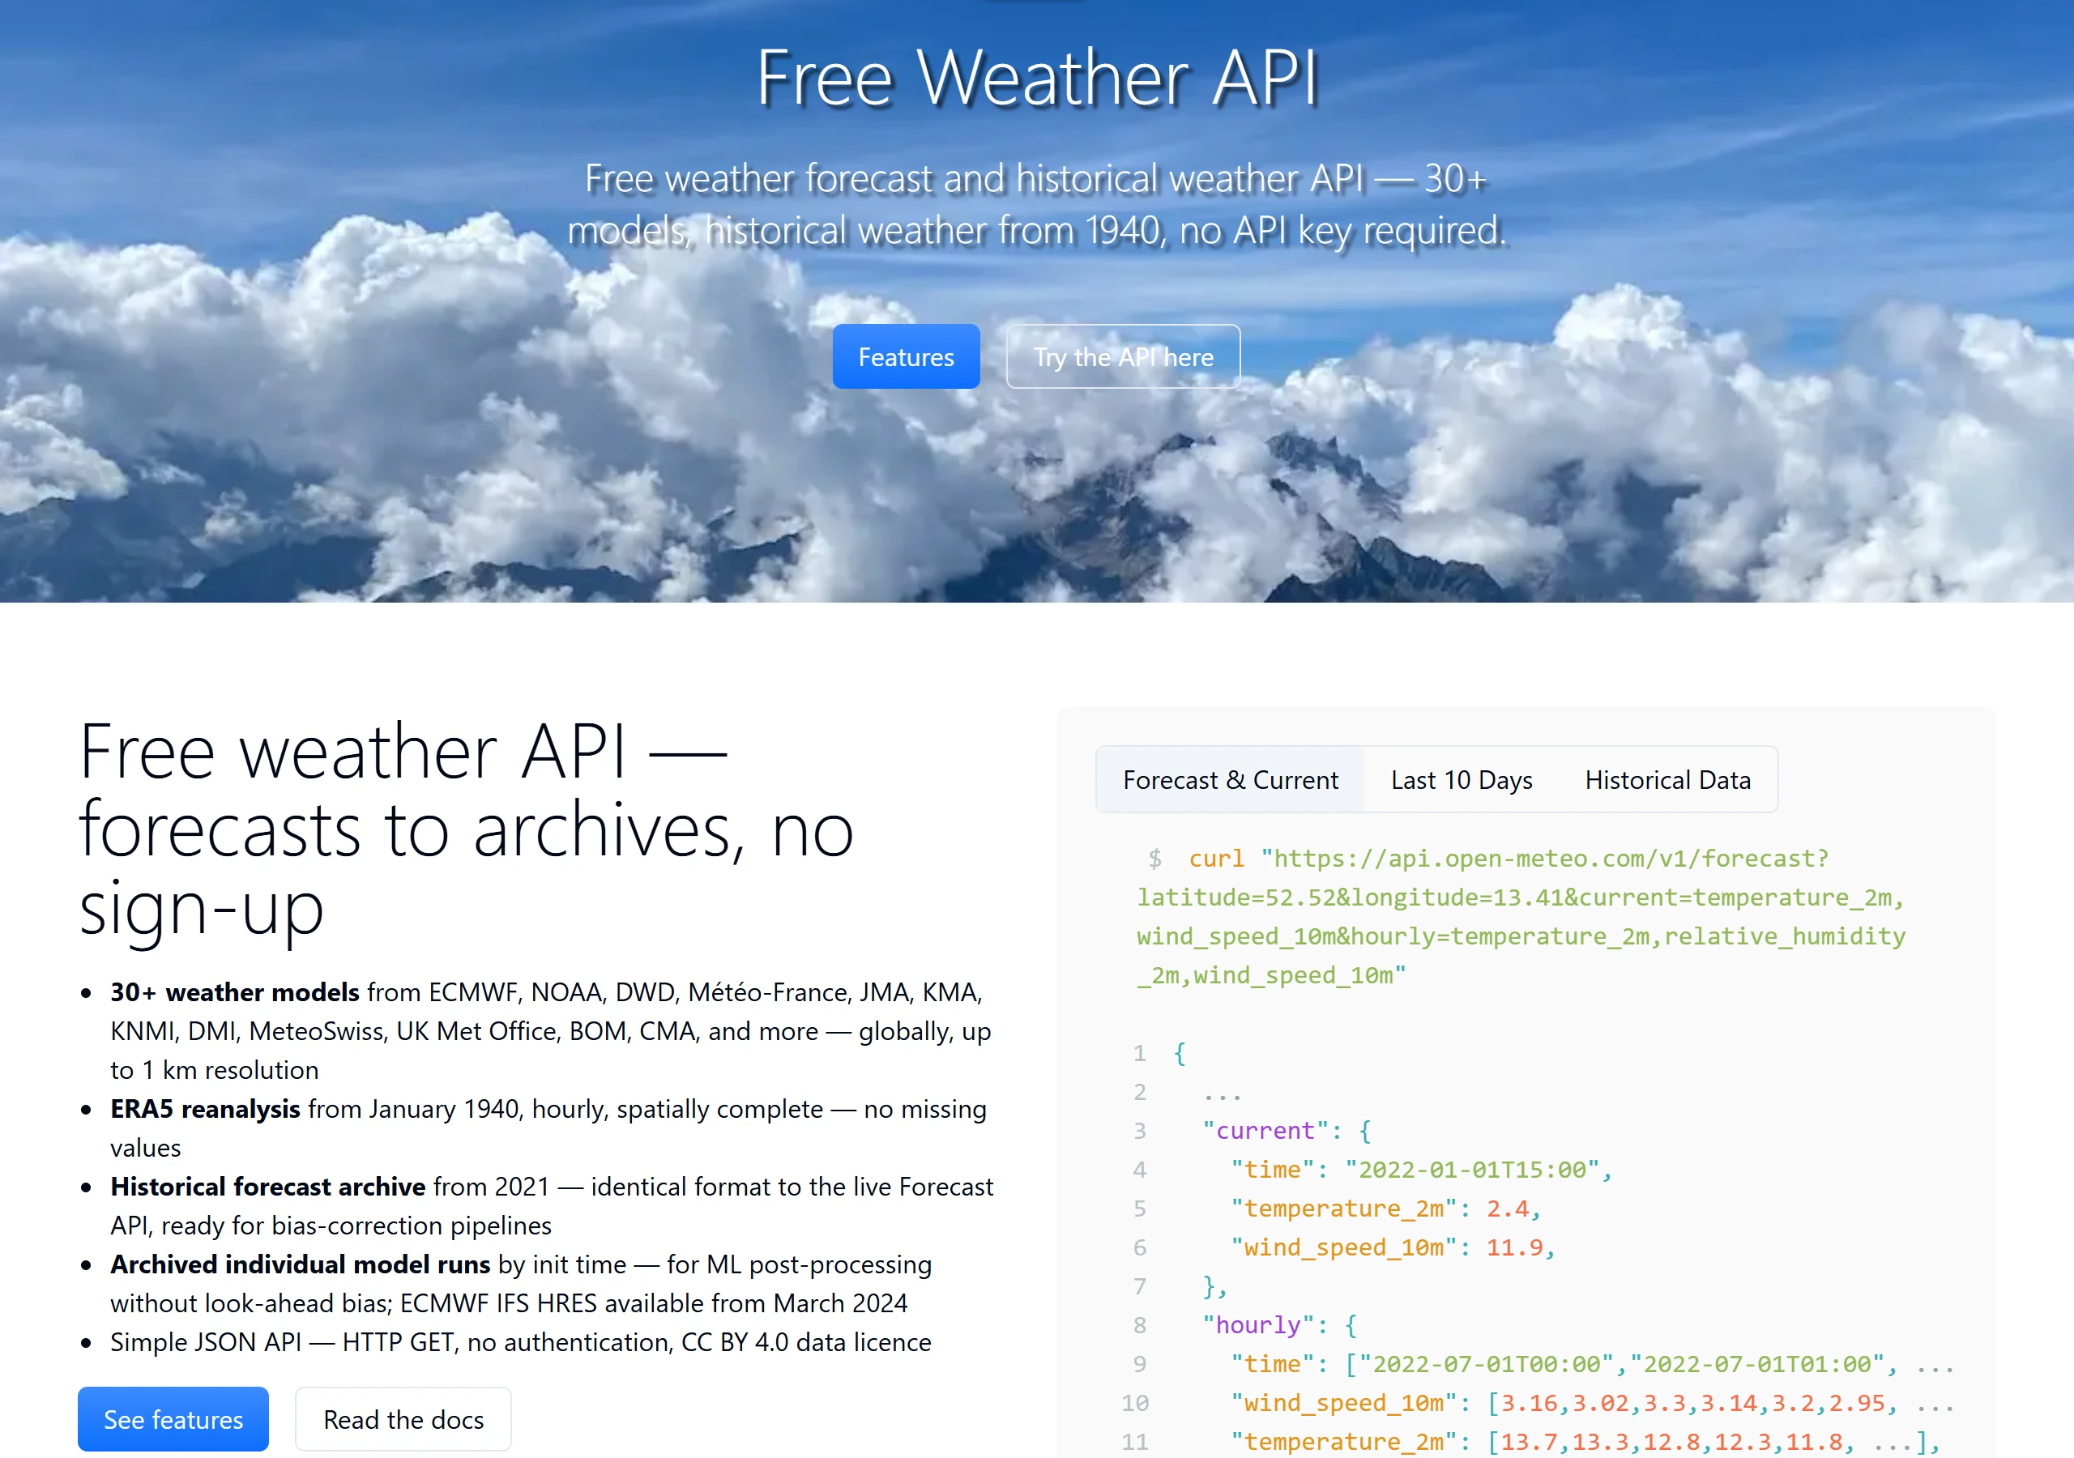2074x1458 pixels.
Task: Open the Read the docs button
Action: coord(403,1419)
